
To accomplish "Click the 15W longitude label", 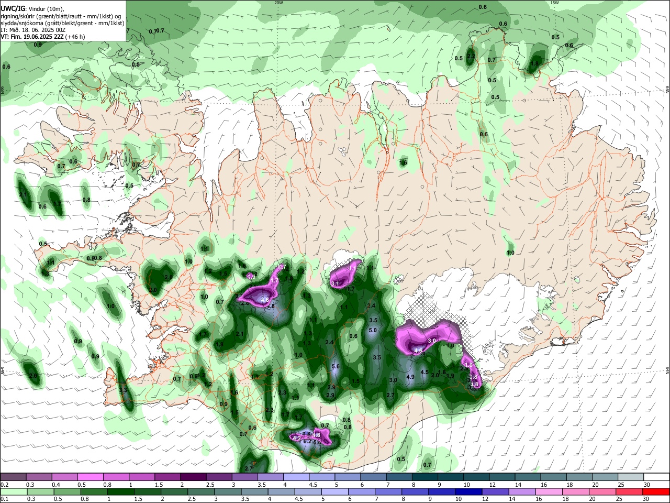I will point(555,3).
